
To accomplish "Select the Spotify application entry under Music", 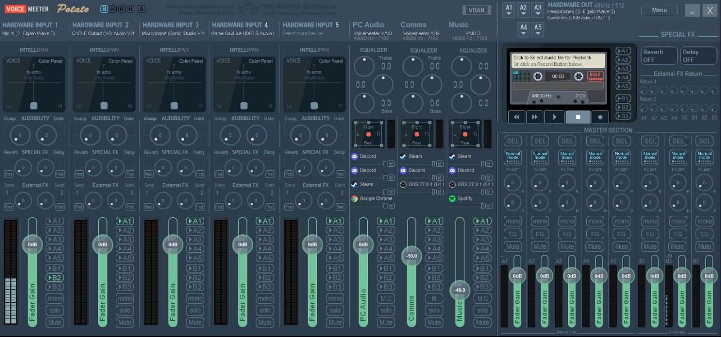I will coord(461,198).
